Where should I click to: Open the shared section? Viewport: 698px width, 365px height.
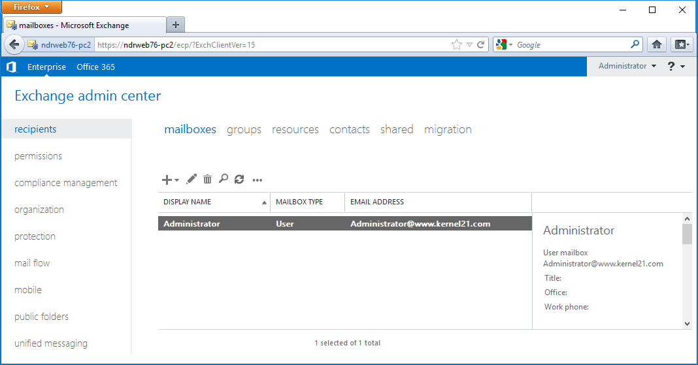[397, 129]
